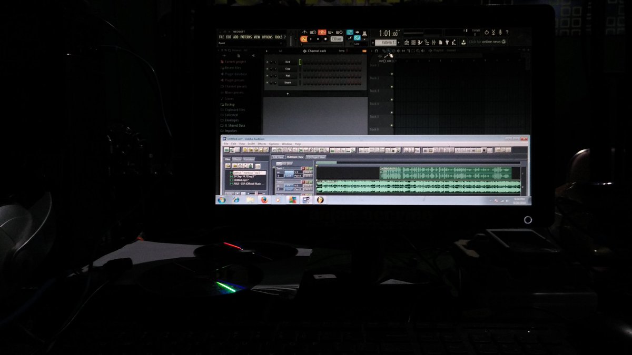Open FL Studio plugin picker plug icon

tap(447, 43)
